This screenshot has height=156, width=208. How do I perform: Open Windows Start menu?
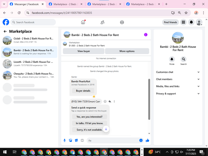pyautogui.click(x=5, y=152)
